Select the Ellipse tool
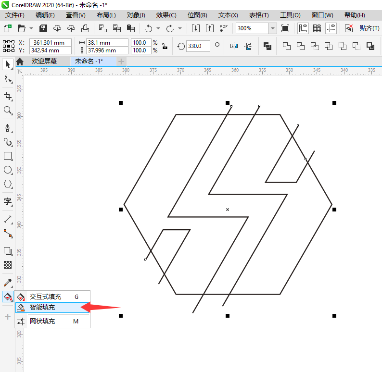Viewport: 382px width, 372px height. click(8, 170)
